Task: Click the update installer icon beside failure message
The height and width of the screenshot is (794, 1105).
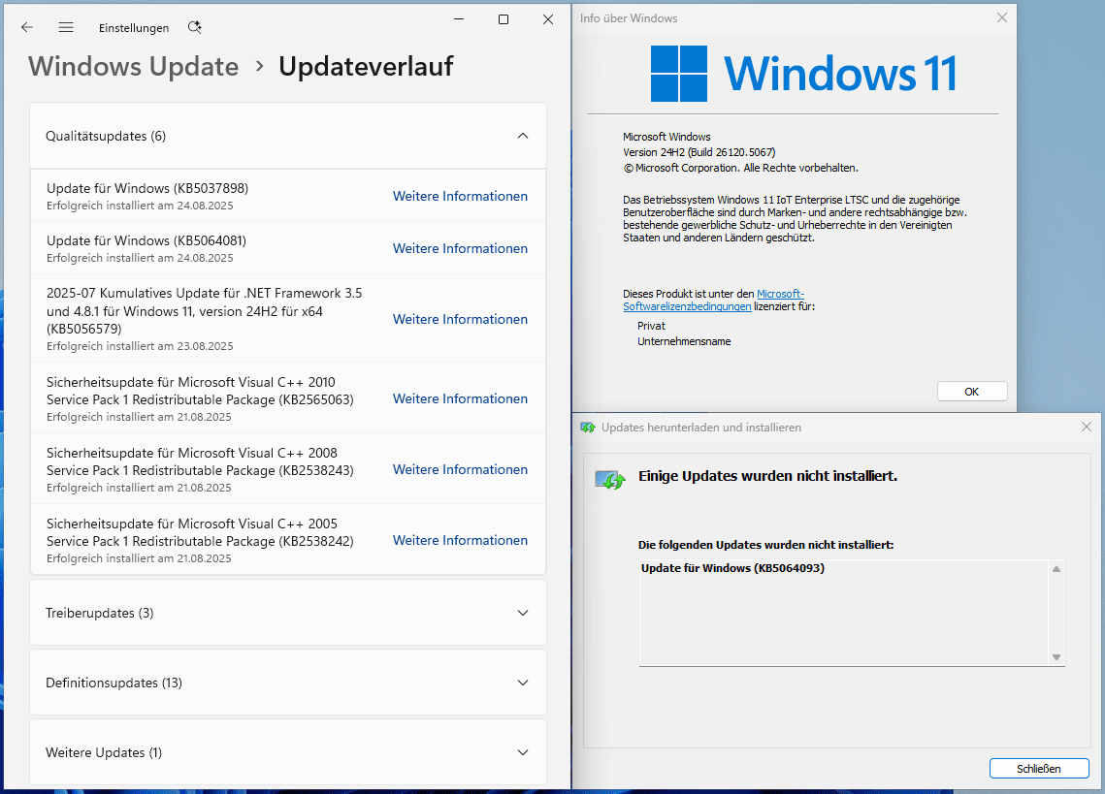Action: (610, 478)
